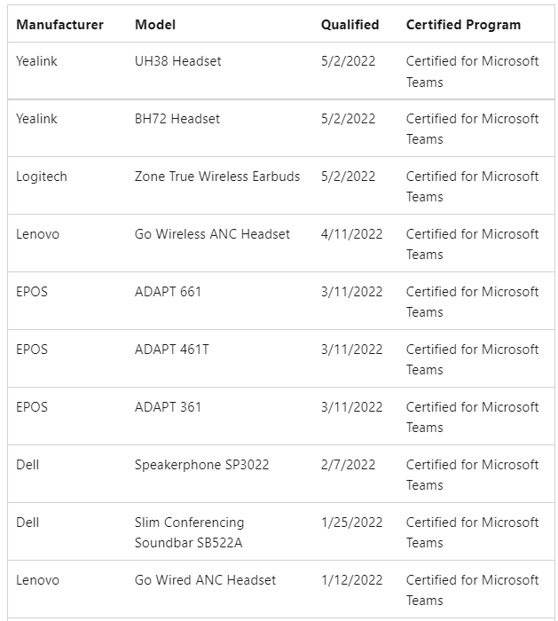The height and width of the screenshot is (621, 558).
Task: Click the 2/7/2022 qualified date
Action: (348, 465)
